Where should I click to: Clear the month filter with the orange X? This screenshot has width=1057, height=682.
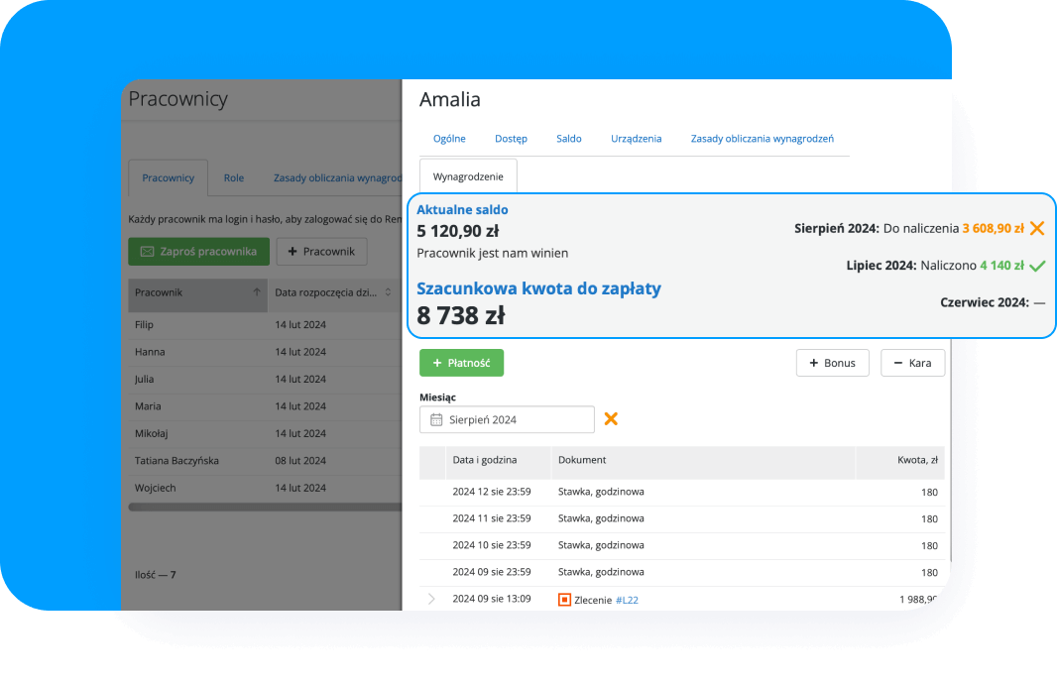pyautogui.click(x=611, y=419)
